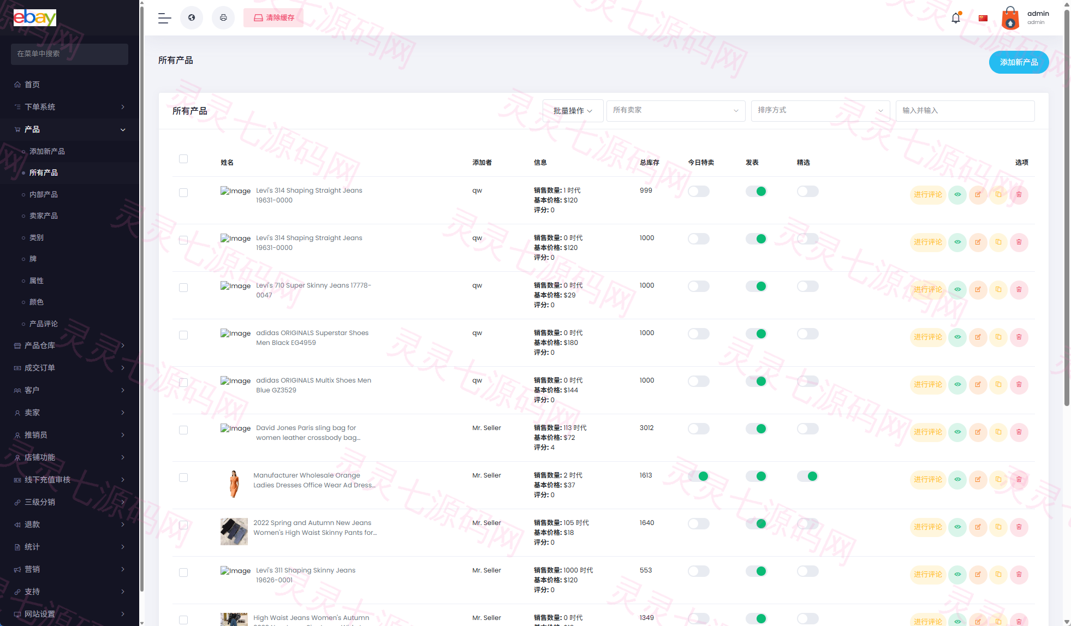The height and width of the screenshot is (626, 1071).
Task: Disable featured toggle for Orange Ladies Dresses
Action: pyautogui.click(x=807, y=476)
